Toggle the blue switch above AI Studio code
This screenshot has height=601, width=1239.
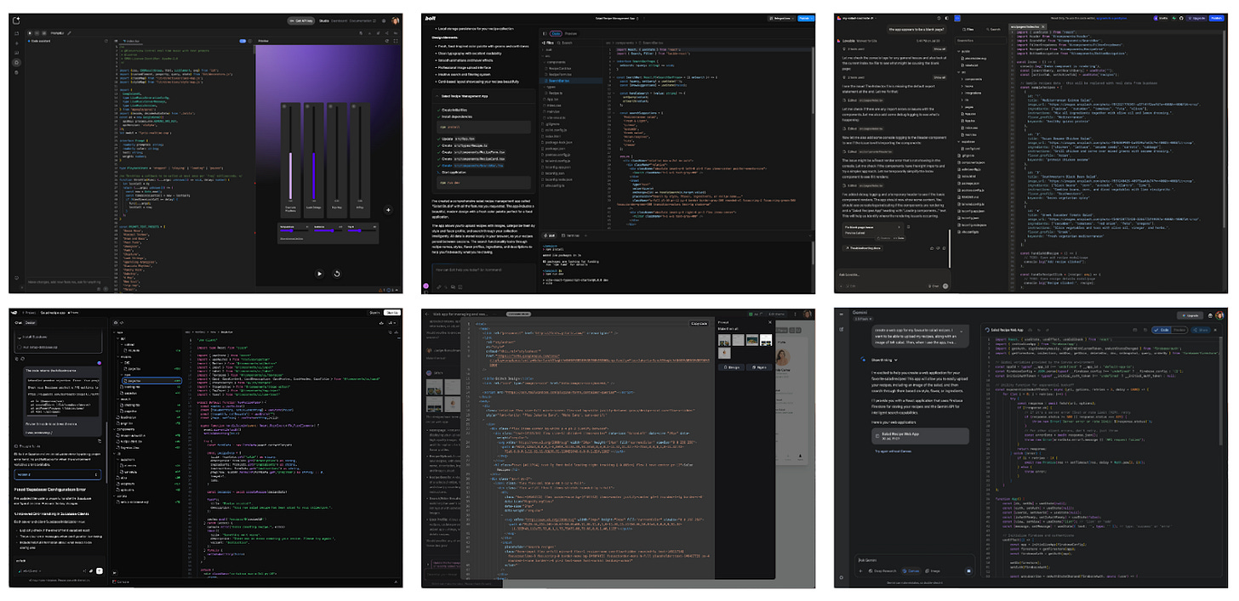pos(243,41)
